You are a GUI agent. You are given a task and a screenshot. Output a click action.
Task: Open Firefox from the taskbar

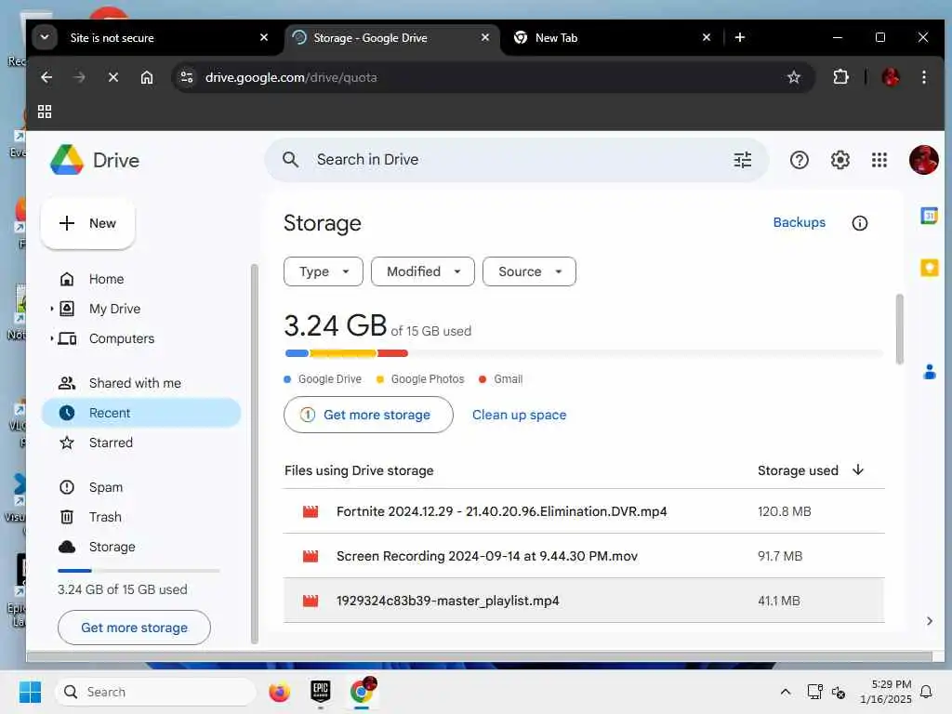[x=279, y=692]
